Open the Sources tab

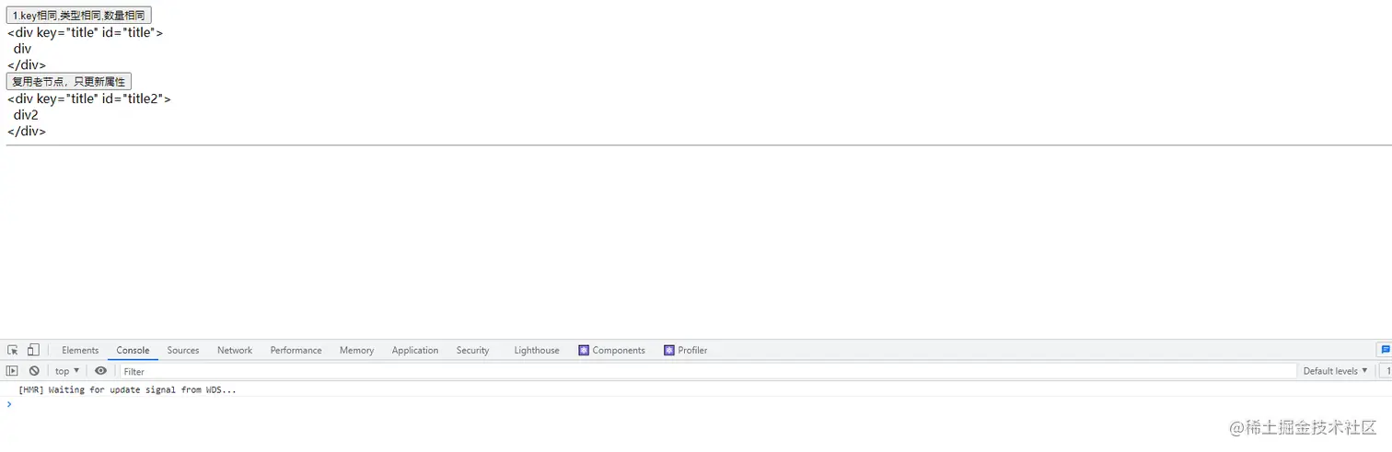(182, 350)
